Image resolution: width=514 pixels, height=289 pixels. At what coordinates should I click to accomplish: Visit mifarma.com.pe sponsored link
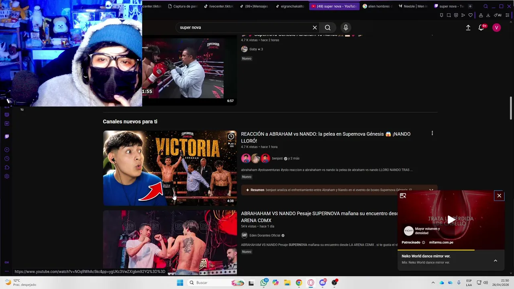point(441,242)
